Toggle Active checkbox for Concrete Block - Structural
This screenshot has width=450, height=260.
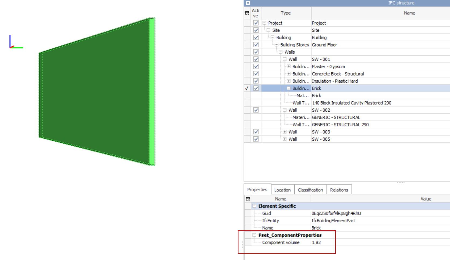(256, 74)
